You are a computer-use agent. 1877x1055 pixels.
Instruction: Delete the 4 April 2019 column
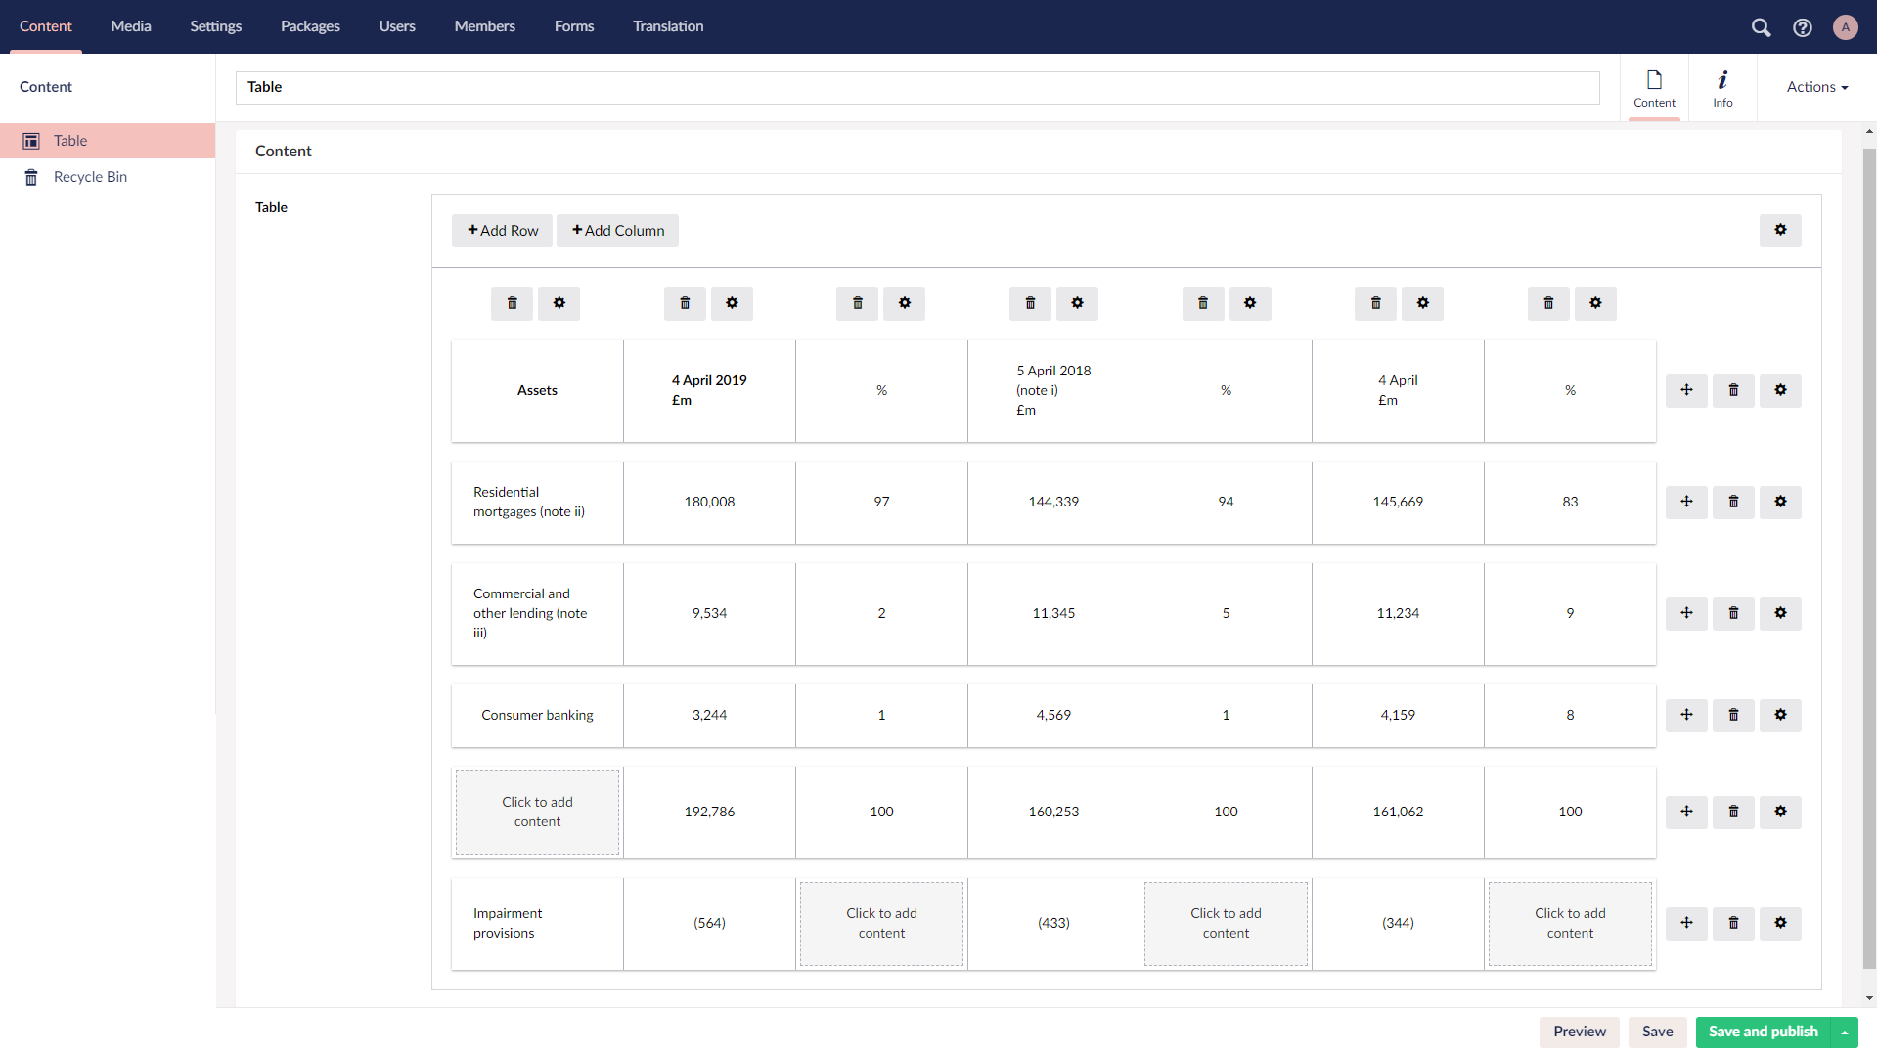[x=685, y=303]
